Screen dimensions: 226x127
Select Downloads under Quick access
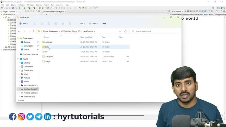pyautogui.click(x=28, y=46)
